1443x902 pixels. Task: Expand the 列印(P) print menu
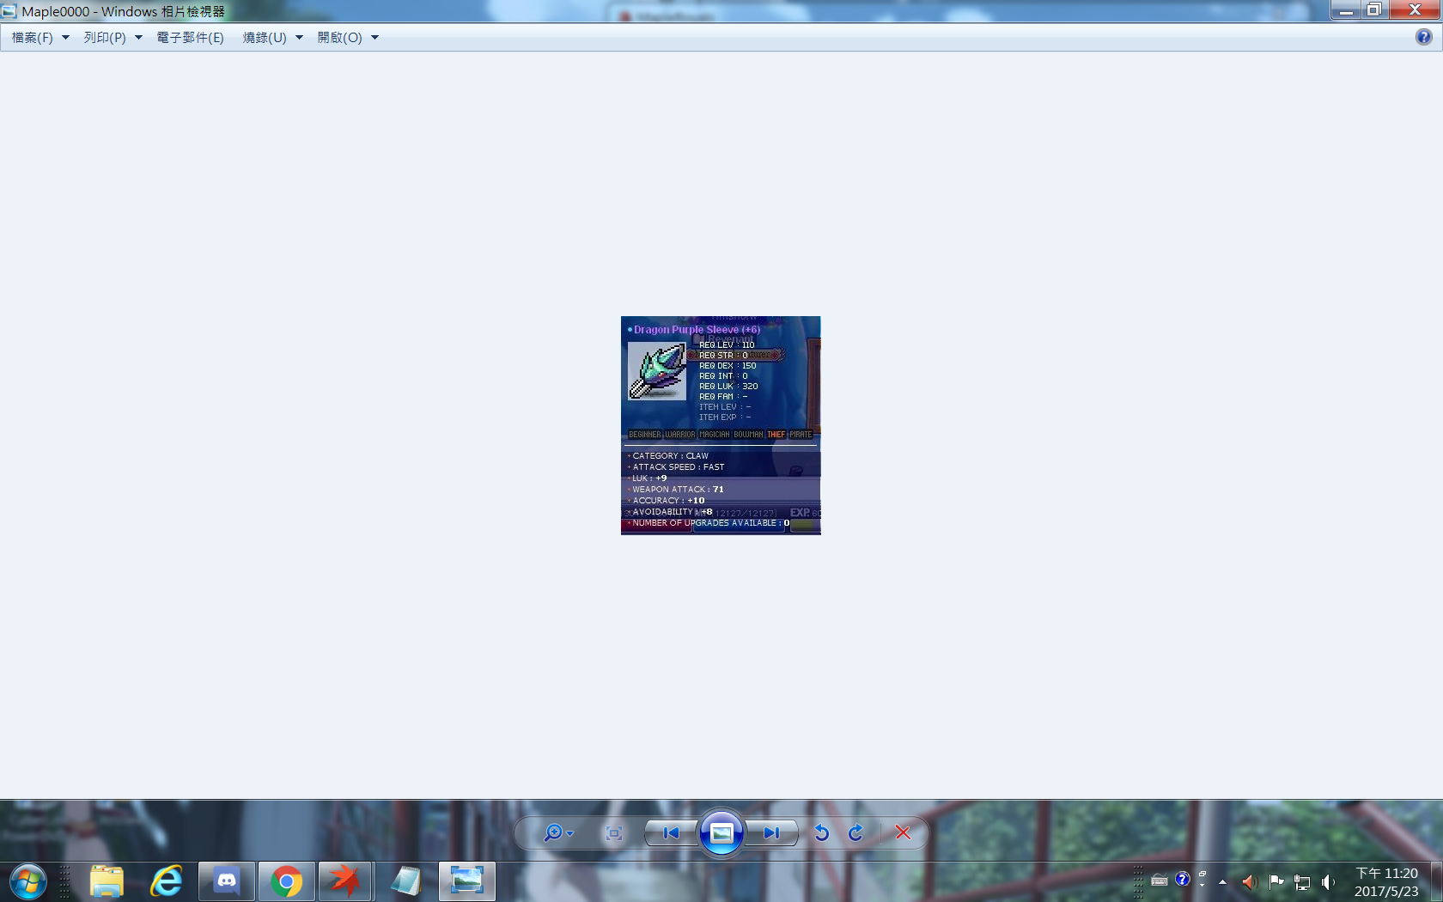point(113,38)
